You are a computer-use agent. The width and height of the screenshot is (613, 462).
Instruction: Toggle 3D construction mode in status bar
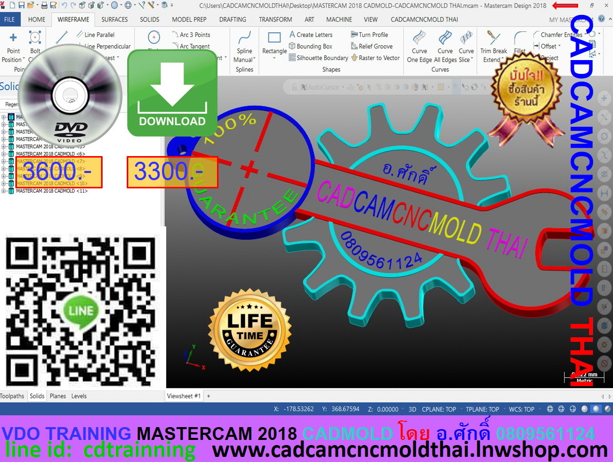coord(412,409)
